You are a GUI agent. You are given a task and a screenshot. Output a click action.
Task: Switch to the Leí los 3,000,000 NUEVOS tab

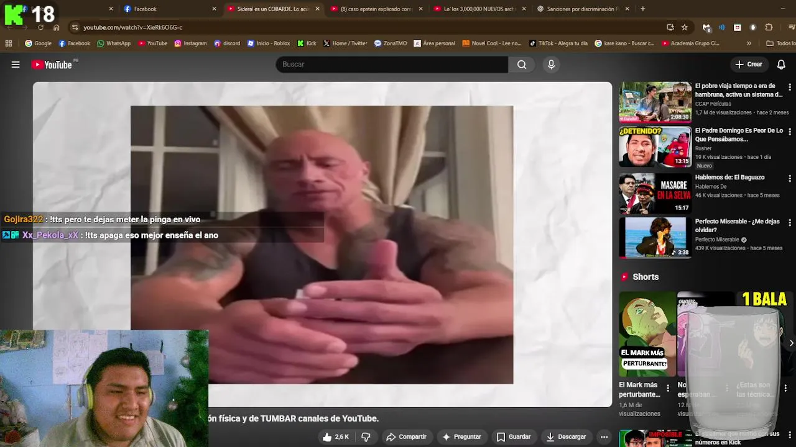479,9
